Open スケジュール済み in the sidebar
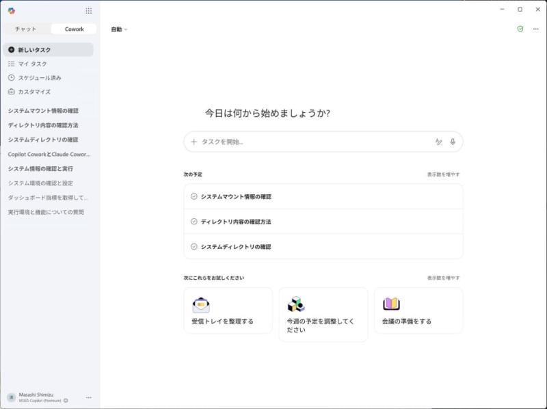Screen dimensions: 547x409 click(x=49, y=78)
